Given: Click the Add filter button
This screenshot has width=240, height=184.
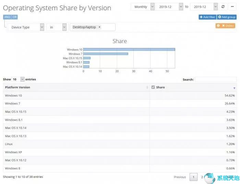Looking at the screenshot, I should (207, 17).
